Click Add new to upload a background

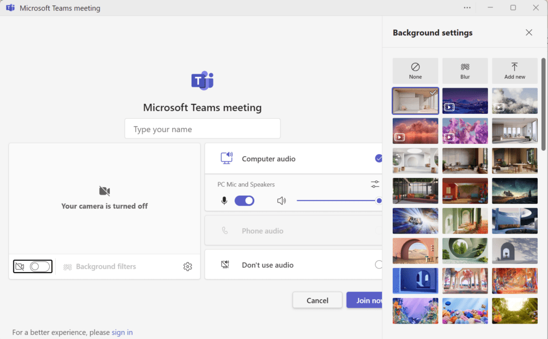(x=514, y=71)
